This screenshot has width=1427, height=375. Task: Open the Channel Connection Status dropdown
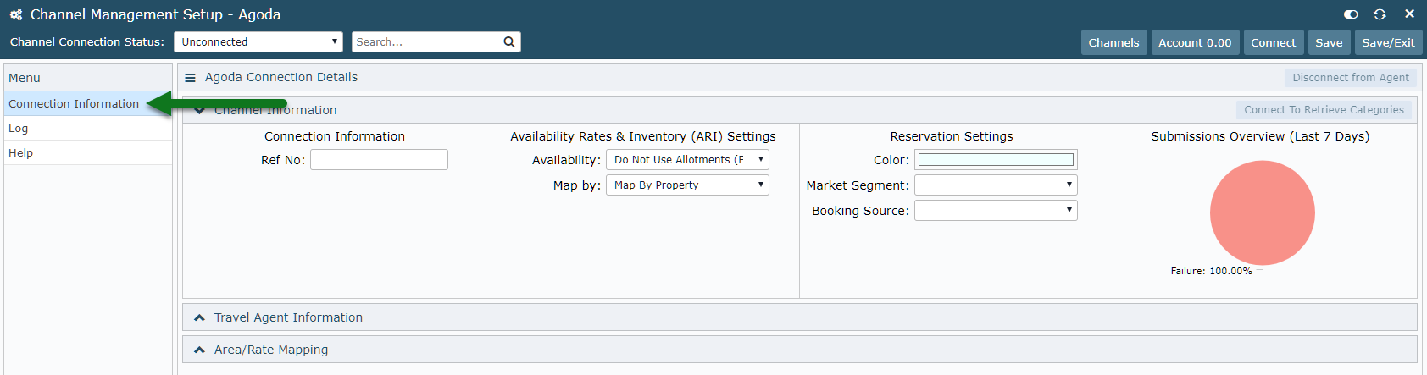tap(258, 41)
